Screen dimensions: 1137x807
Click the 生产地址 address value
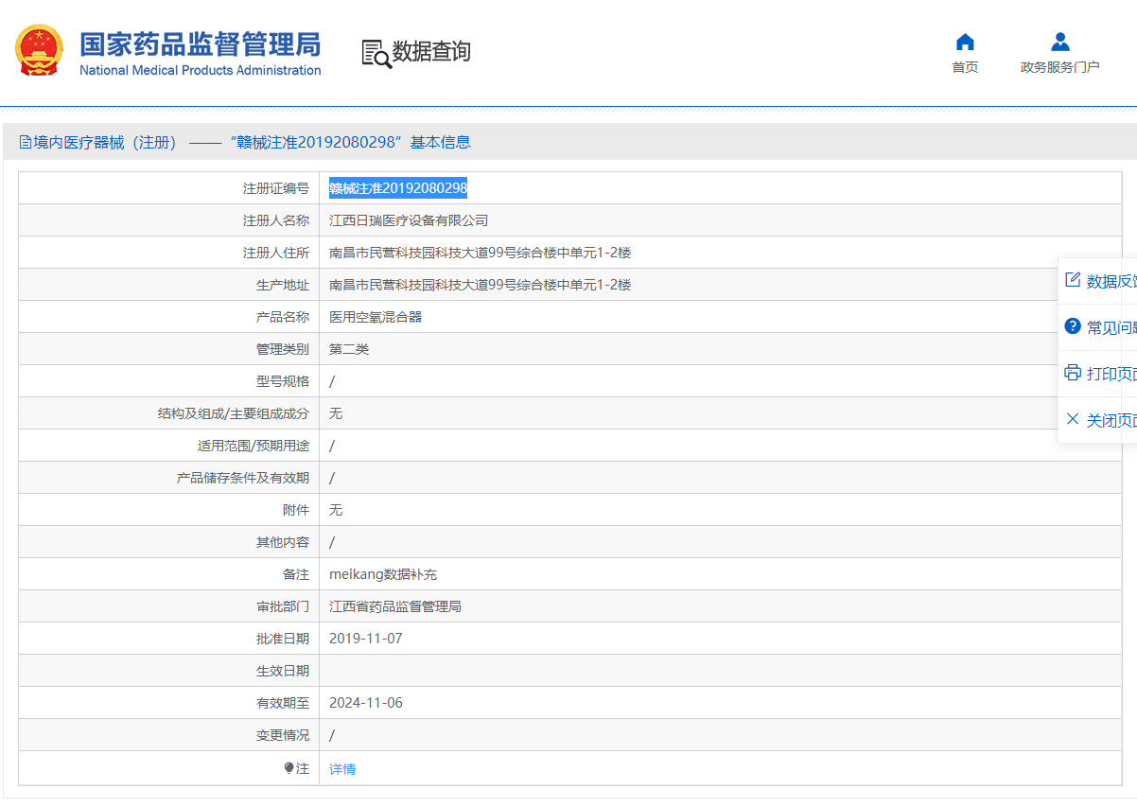(x=480, y=285)
